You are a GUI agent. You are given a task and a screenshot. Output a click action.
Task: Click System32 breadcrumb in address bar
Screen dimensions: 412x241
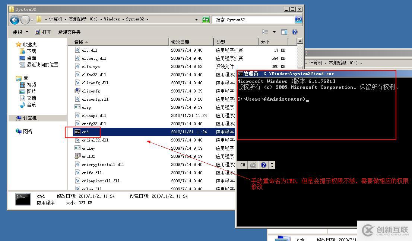(135, 19)
